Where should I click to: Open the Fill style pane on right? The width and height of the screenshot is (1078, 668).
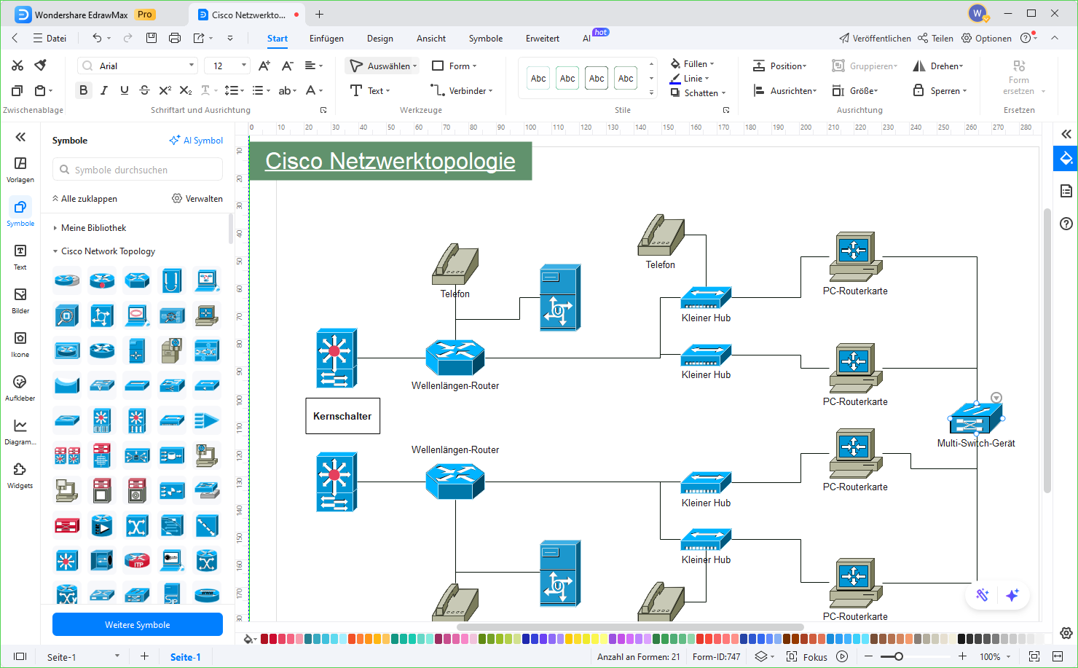click(1066, 158)
